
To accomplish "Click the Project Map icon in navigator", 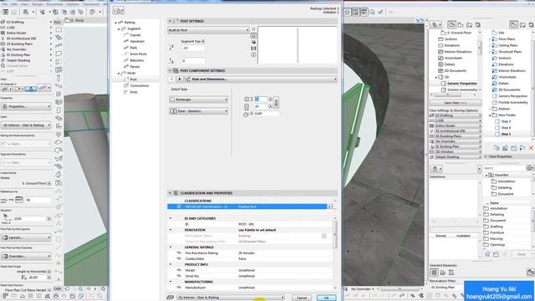I will click(451, 24).
